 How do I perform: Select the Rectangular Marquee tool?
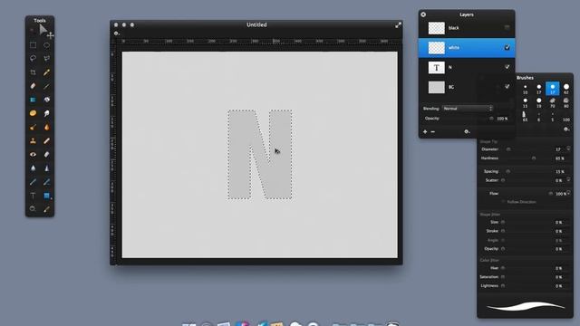(x=33, y=45)
